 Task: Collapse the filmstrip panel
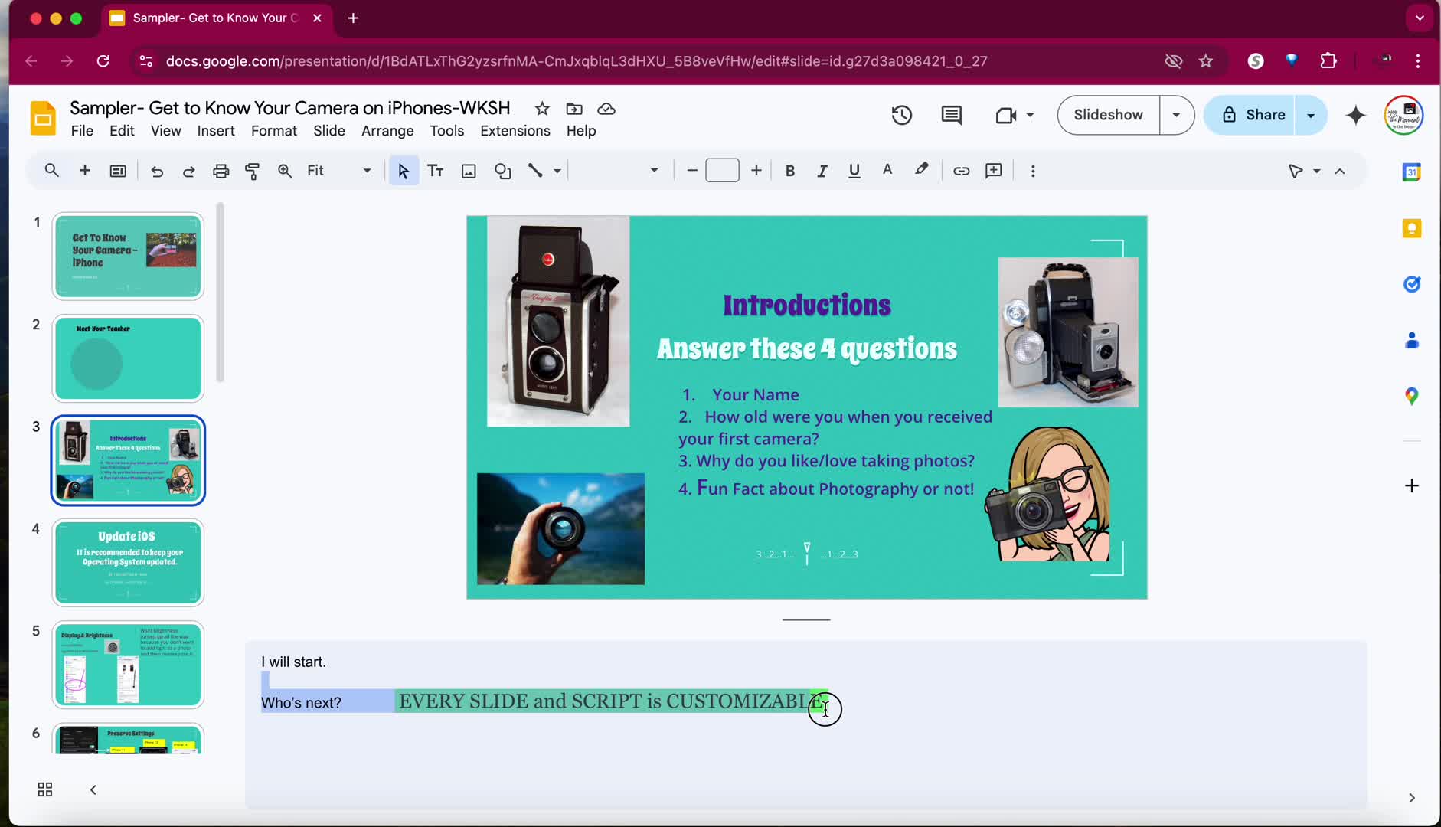93,789
